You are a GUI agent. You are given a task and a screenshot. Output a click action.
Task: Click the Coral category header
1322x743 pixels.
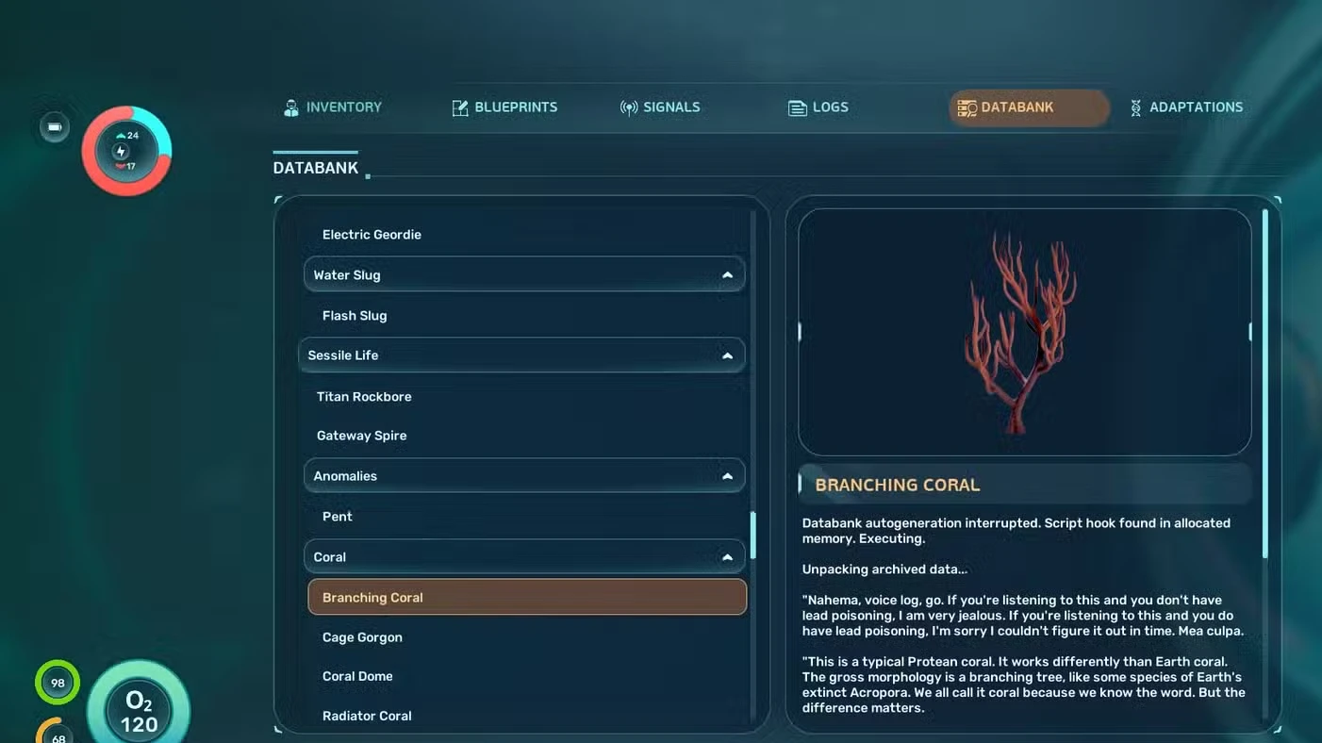point(524,557)
